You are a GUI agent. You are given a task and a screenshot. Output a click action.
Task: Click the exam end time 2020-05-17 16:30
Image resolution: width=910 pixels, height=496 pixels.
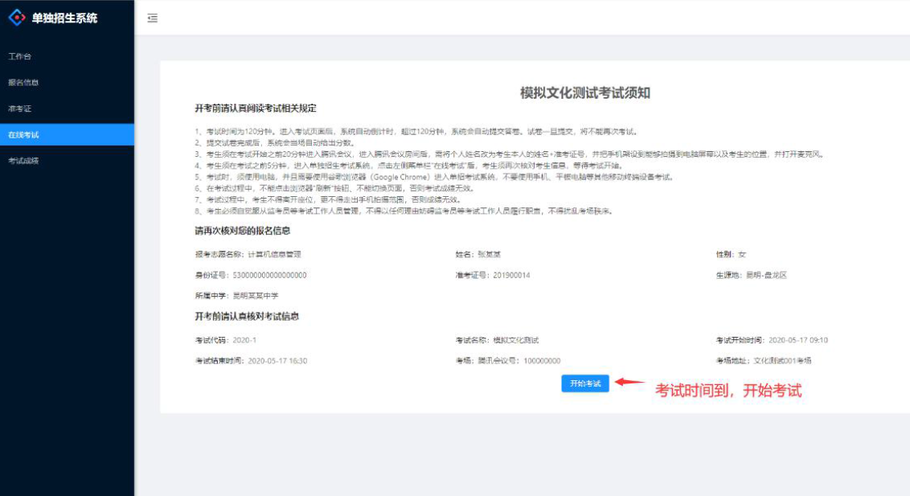[x=277, y=361]
